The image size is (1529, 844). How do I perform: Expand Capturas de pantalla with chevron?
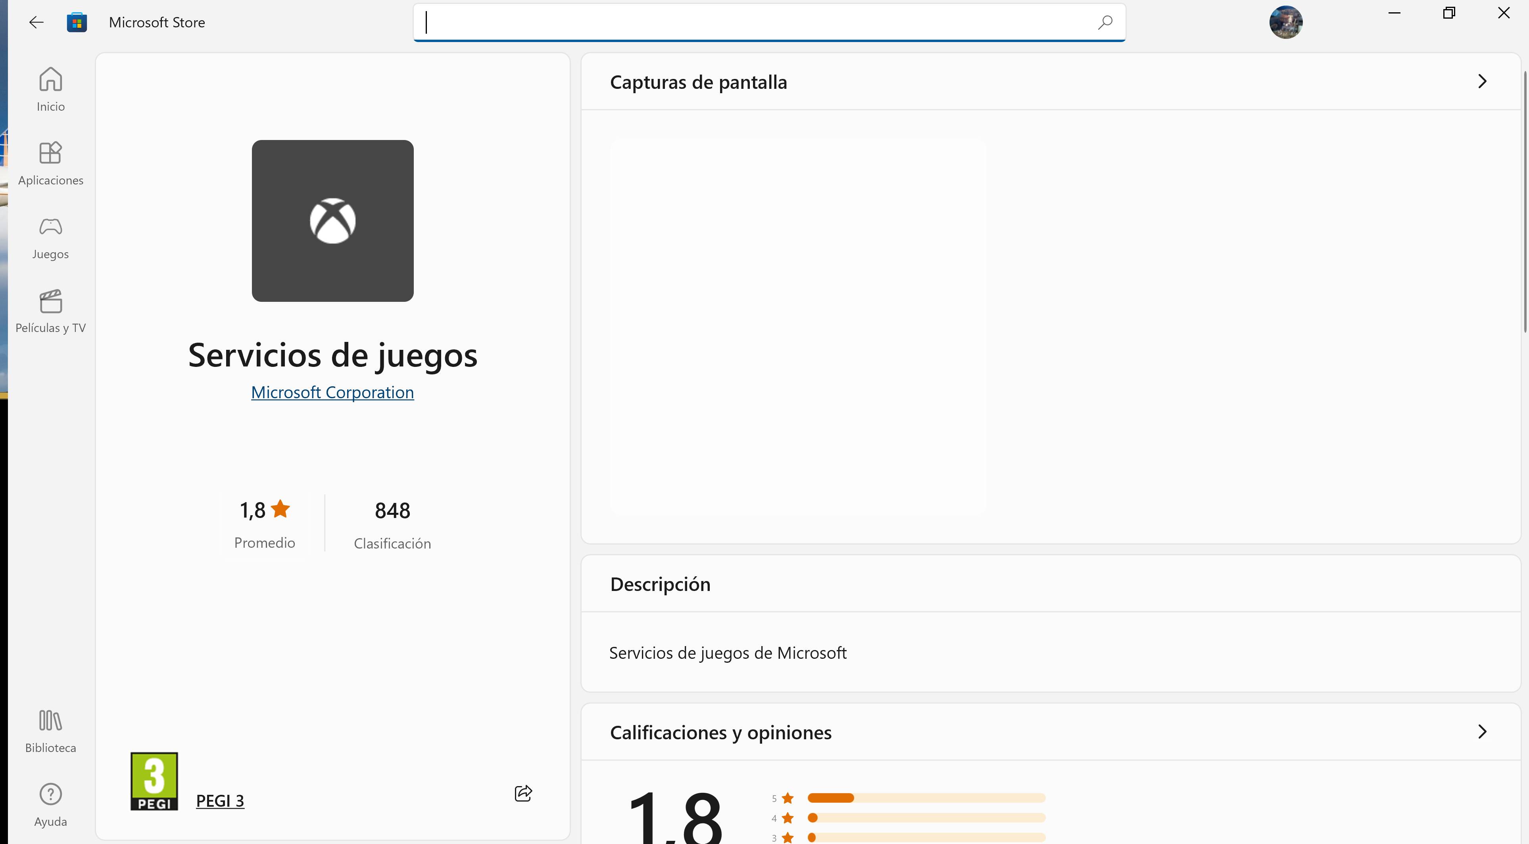click(1481, 81)
